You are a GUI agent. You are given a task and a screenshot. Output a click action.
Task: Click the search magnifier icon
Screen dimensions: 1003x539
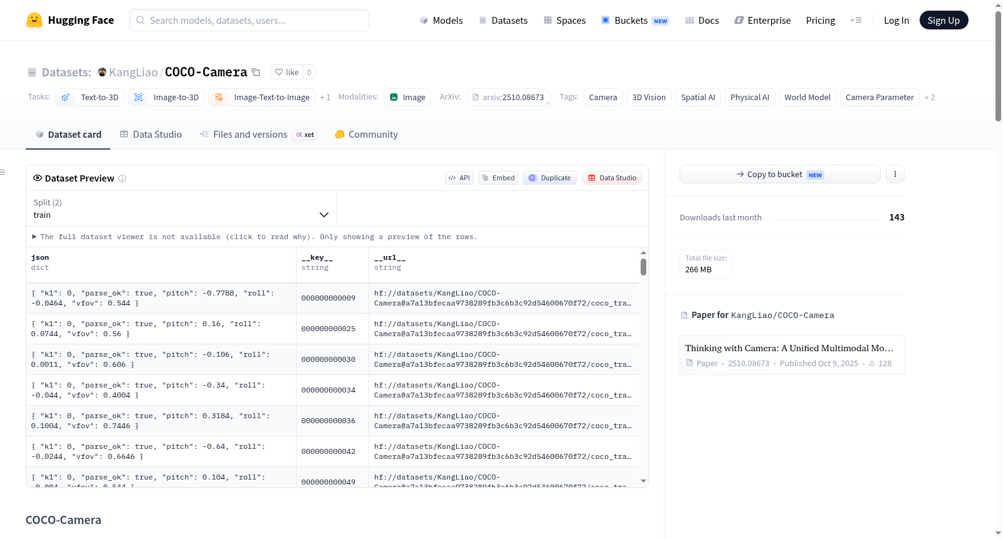click(x=141, y=20)
